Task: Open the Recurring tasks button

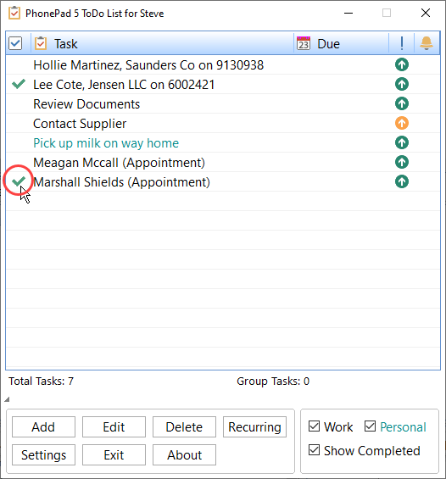Action: pos(254,426)
